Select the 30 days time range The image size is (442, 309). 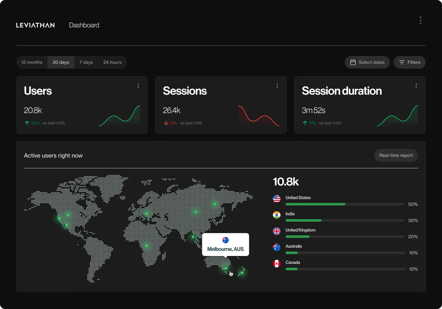tap(61, 62)
